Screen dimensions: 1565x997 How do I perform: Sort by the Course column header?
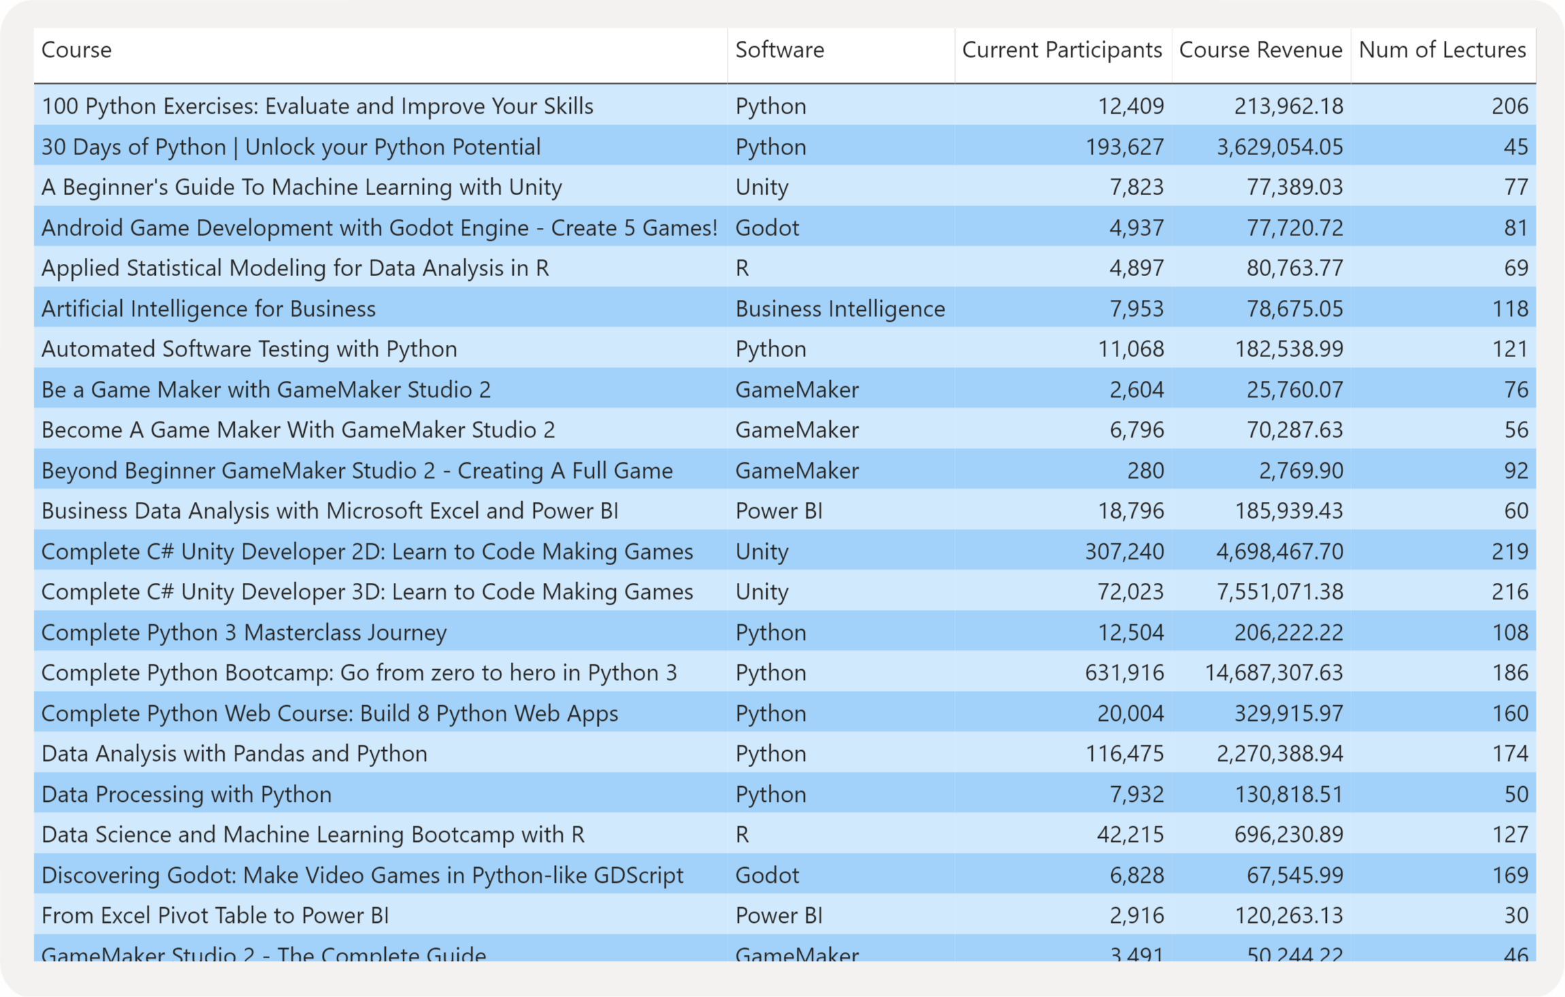click(76, 50)
